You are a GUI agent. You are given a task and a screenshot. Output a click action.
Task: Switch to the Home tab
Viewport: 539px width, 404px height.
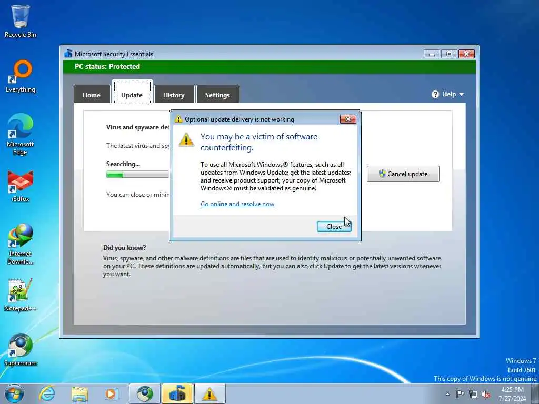(x=92, y=95)
